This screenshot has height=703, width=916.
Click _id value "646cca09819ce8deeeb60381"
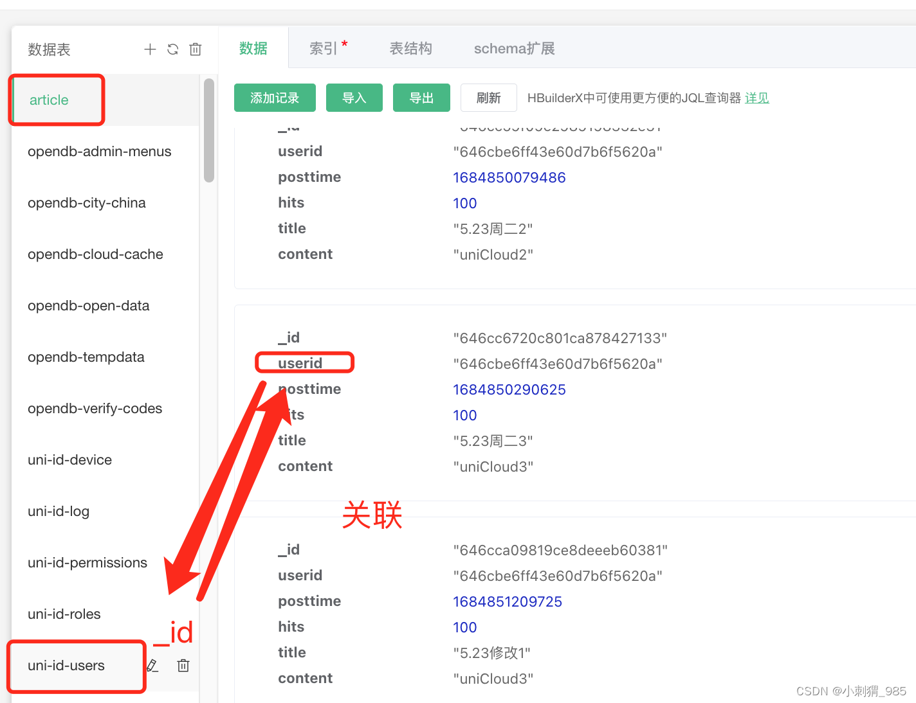coord(560,550)
